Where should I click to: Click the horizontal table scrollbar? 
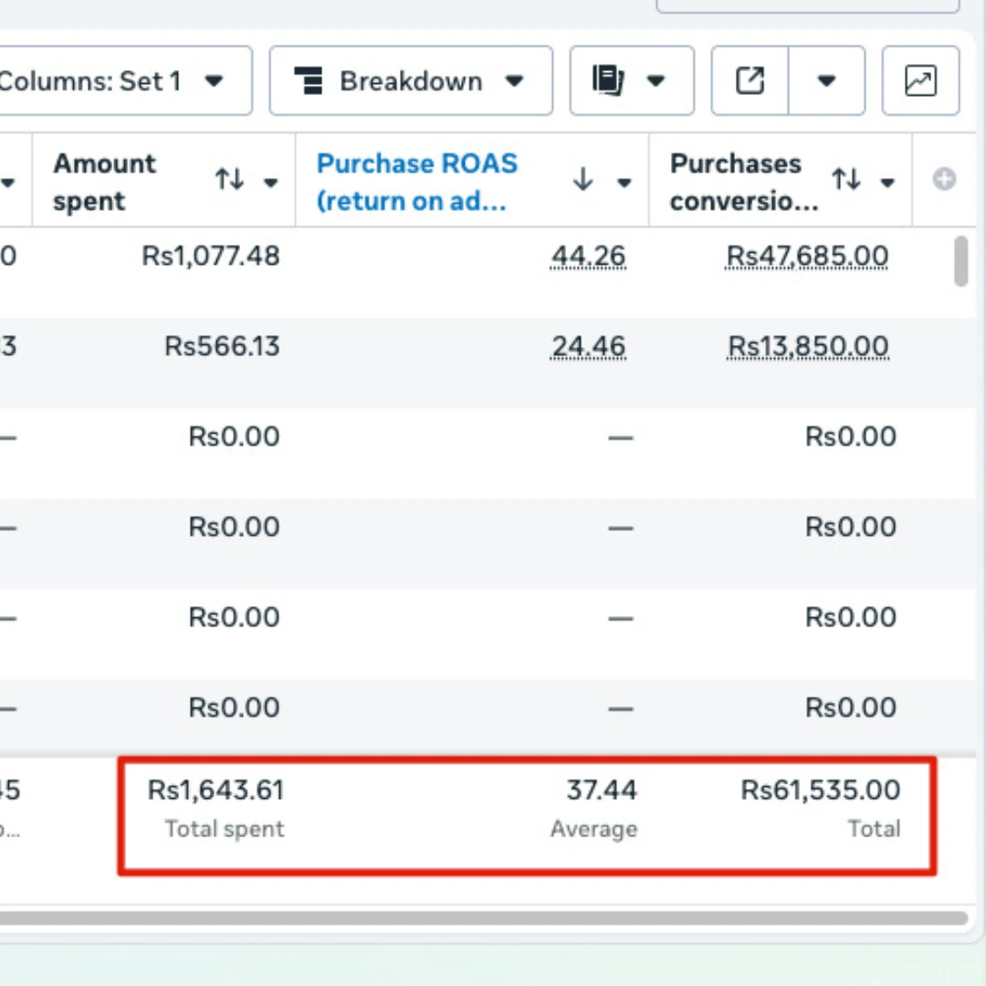coord(484,918)
